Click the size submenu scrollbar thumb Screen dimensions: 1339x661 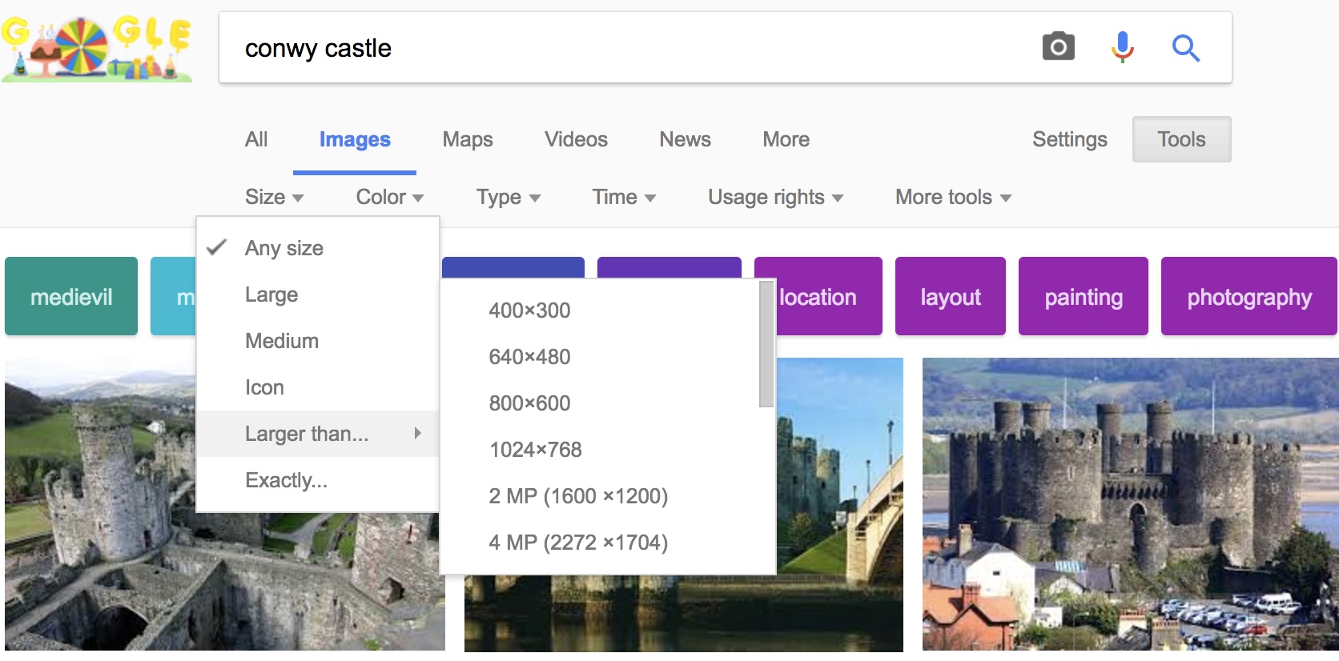(x=766, y=344)
